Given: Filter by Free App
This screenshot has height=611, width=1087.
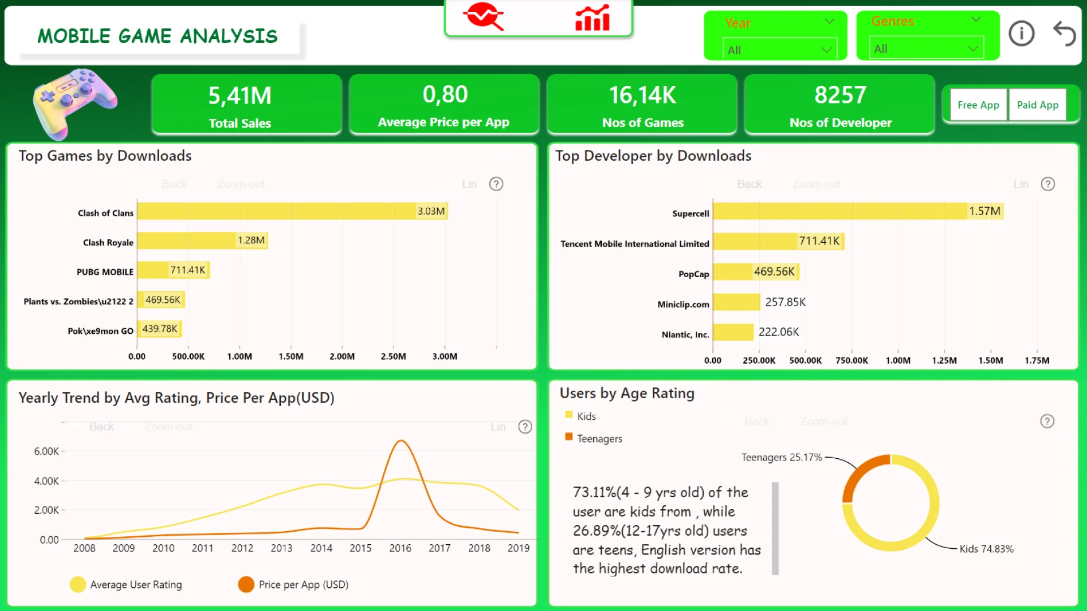Looking at the screenshot, I should point(978,105).
